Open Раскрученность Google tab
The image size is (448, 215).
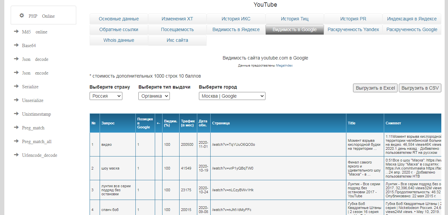(x=412, y=29)
